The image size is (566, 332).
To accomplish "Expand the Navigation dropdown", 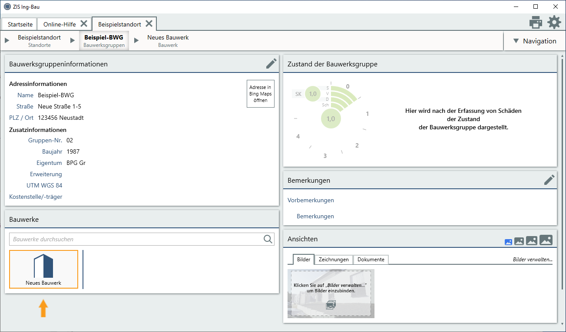I will [x=534, y=41].
